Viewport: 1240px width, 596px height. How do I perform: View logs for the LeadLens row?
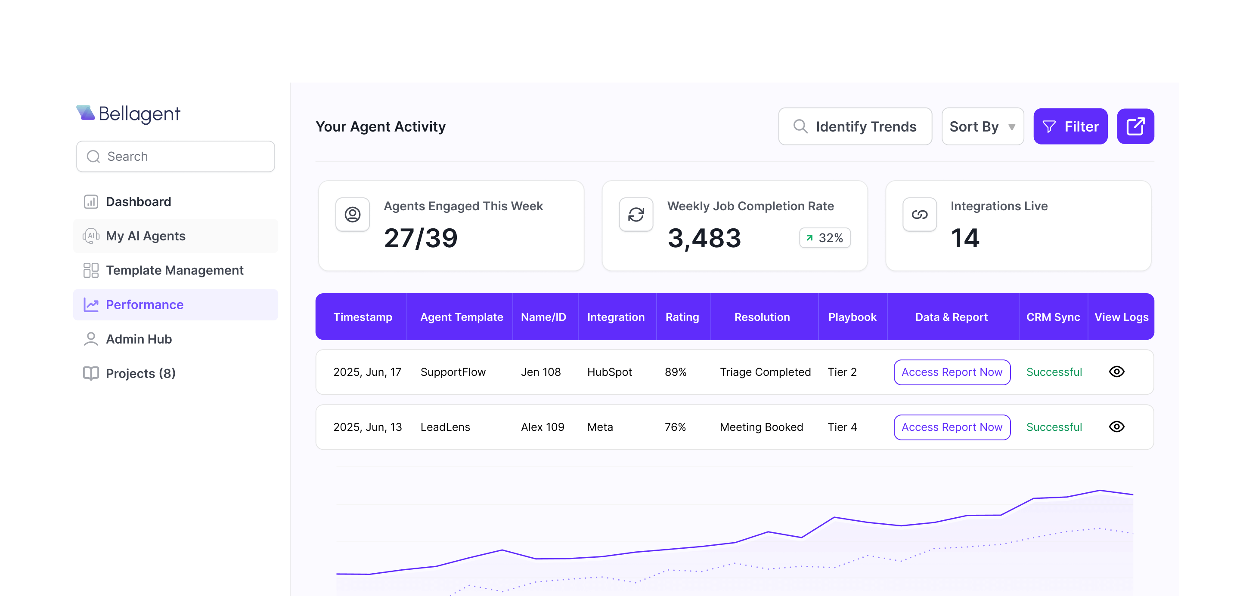[x=1116, y=427]
